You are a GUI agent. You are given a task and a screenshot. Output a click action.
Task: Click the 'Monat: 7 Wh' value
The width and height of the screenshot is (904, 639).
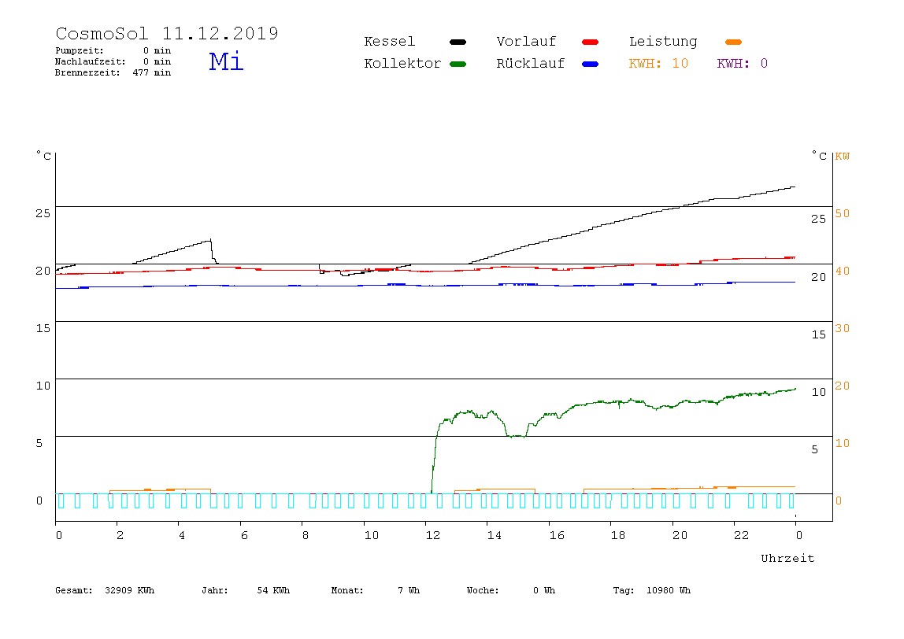(376, 590)
